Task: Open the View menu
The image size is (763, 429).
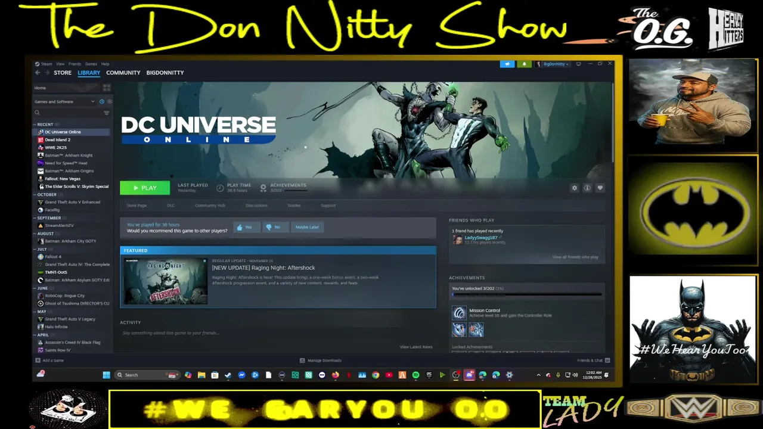Action: tap(60, 64)
